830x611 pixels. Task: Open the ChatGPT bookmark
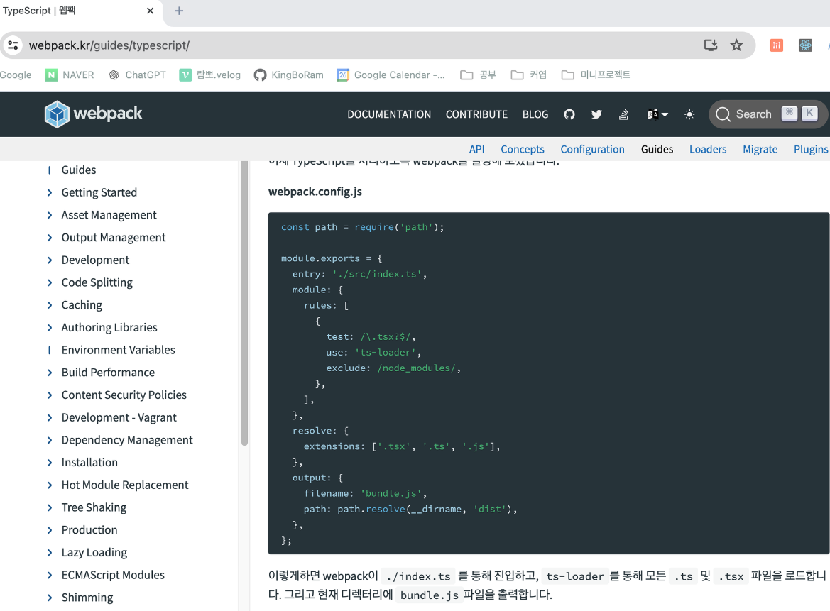[x=137, y=75]
